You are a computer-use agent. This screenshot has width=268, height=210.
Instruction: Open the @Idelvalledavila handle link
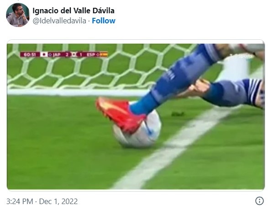click(59, 21)
